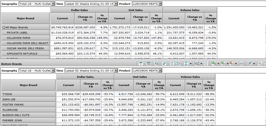Click the A-Z sort icon
The image size is (266, 126).
click(172, 64)
